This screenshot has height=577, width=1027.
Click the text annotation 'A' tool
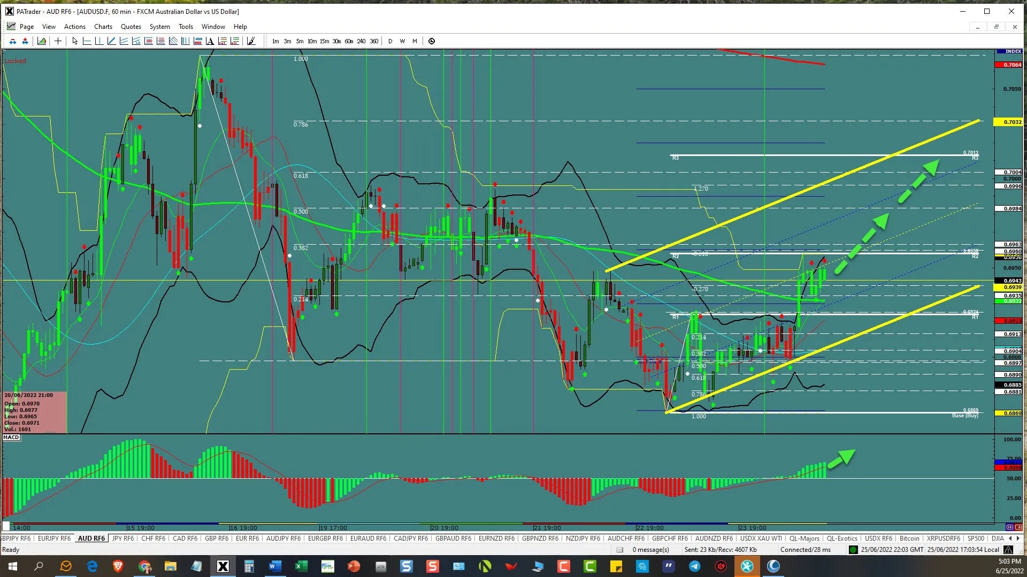(x=210, y=41)
